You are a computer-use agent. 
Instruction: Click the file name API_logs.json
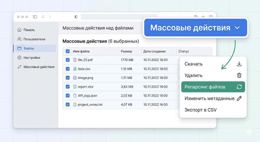88,96
